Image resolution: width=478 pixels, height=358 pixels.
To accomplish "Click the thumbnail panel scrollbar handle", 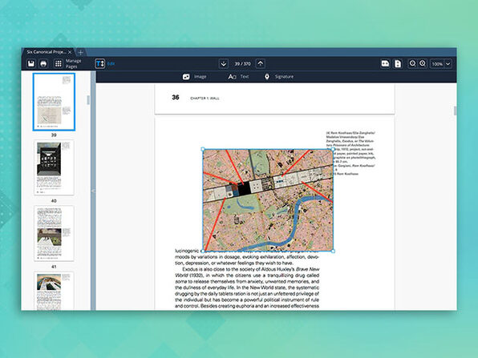I will coord(88,100).
